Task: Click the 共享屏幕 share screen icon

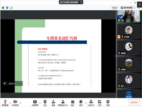Action: tap(35, 103)
